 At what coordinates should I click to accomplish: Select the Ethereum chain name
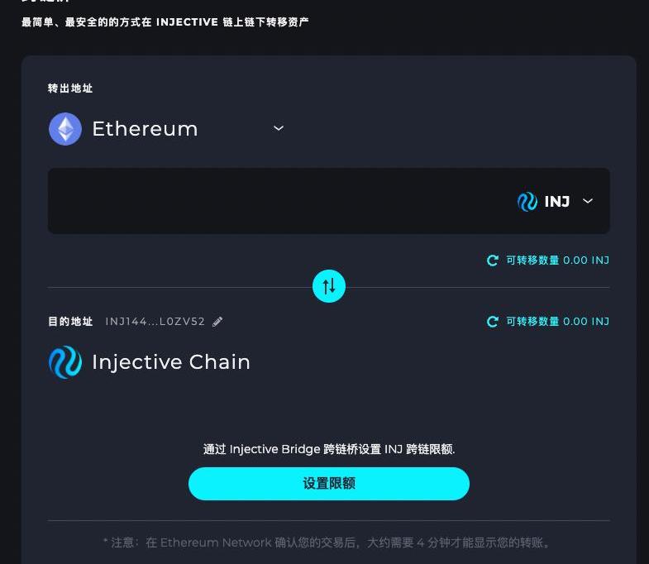(x=145, y=129)
